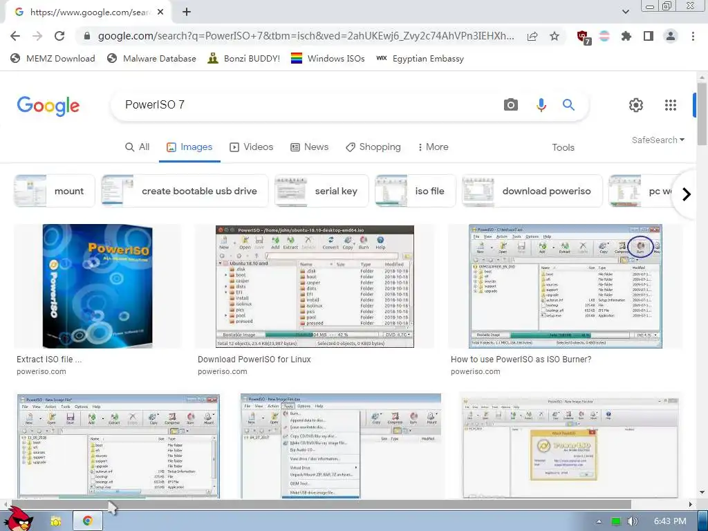Show more suggestion chips with right arrow

coord(687,194)
